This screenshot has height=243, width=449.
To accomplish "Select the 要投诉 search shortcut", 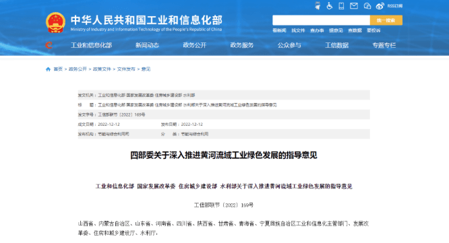I will 373,30.
